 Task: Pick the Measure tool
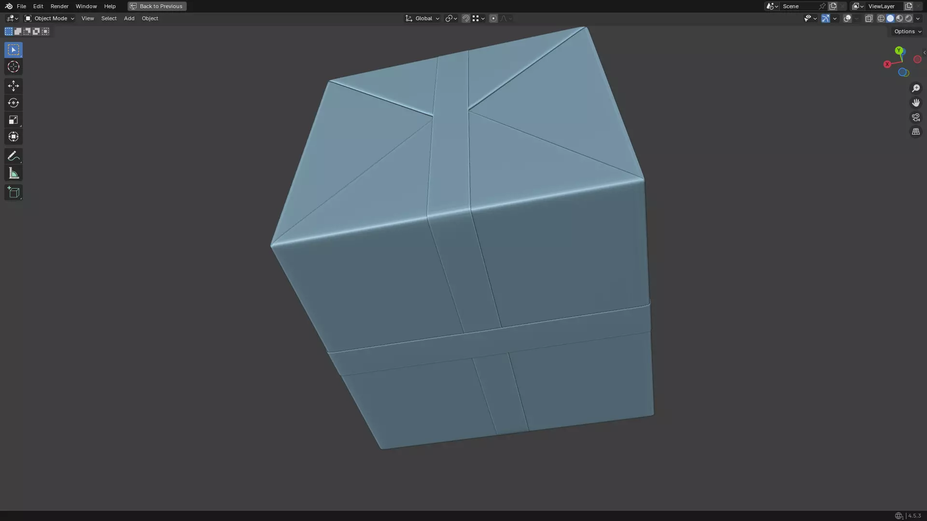coord(13,173)
